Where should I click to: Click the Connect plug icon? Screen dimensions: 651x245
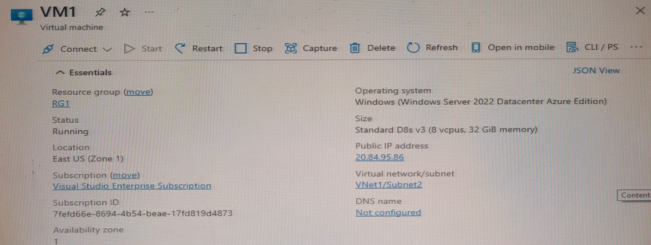pos(48,49)
